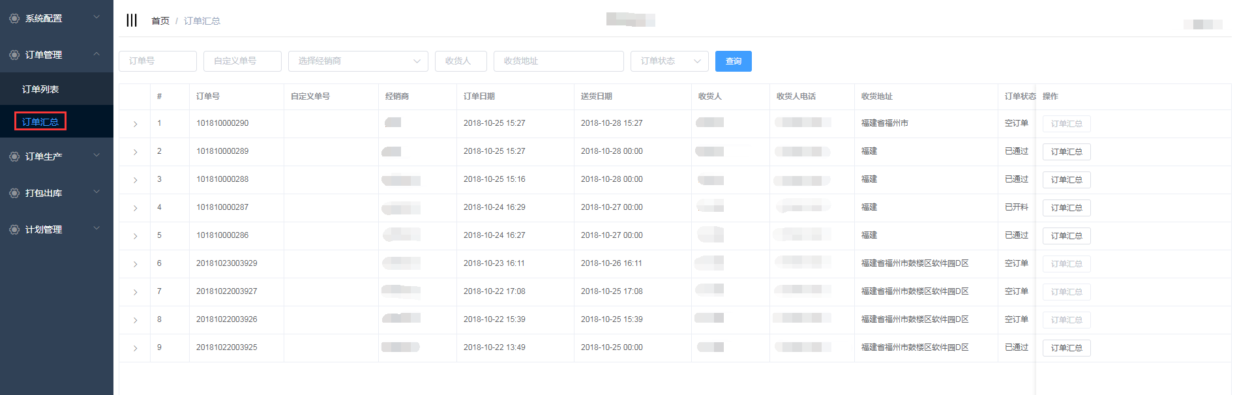This screenshot has height=395, width=1237.
Task: Open the 选择经销商 dropdown
Action: [x=358, y=61]
